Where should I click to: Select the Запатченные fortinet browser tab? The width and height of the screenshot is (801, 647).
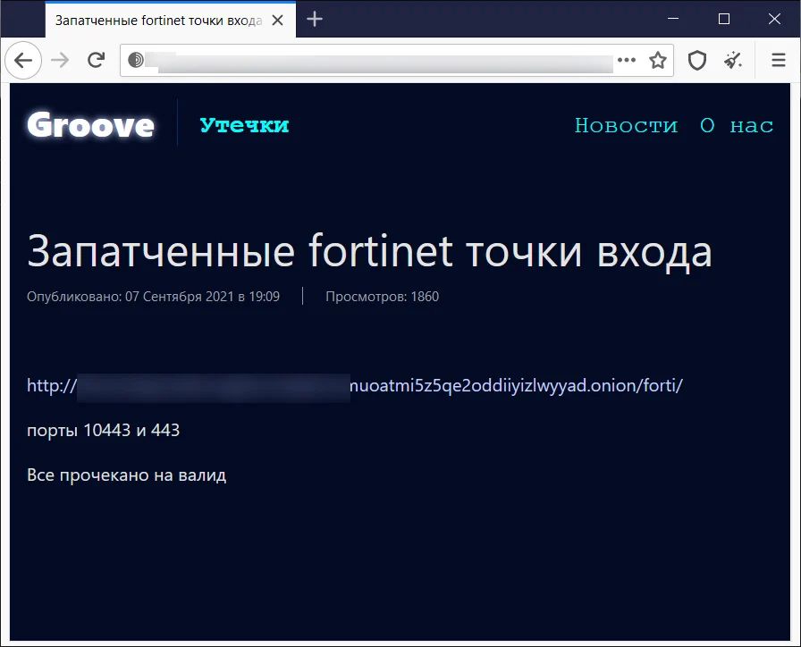[156, 20]
